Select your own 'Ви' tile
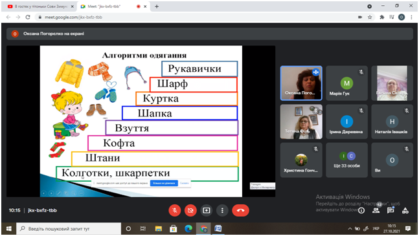 pos(392,160)
